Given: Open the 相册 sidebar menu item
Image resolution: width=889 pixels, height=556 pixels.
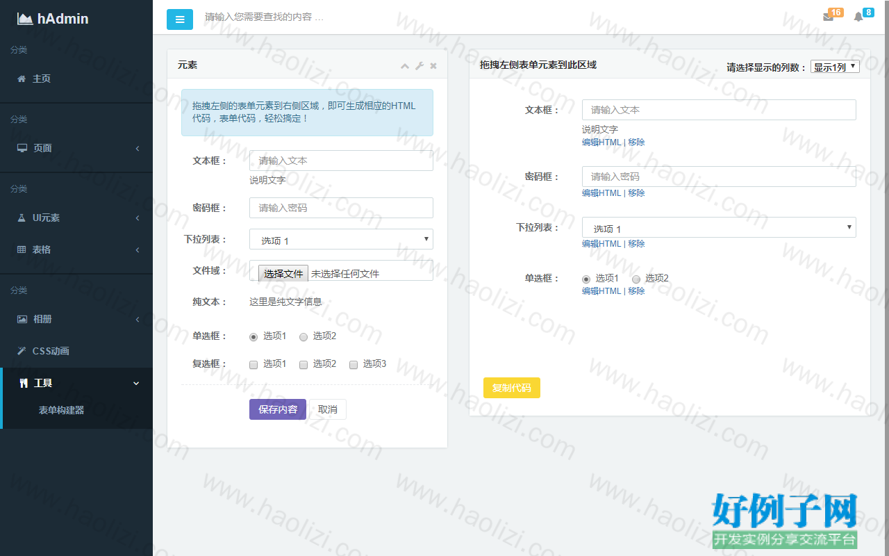Looking at the screenshot, I should click(x=76, y=319).
